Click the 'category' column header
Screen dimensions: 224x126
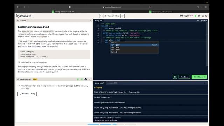(98, 87)
